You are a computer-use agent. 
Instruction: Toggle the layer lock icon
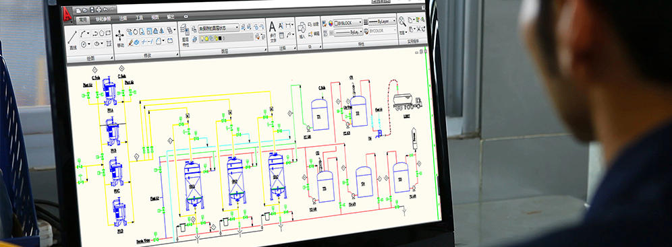pyautogui.click(x=217, y=39)
